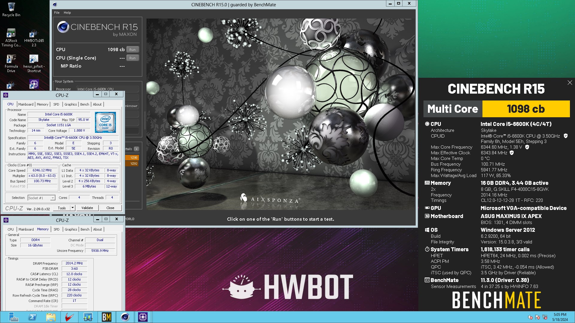Click the DRAM Frequency 2014.2 MHz field
Viewport: 575px width, 323px height.
pos(74,263)
